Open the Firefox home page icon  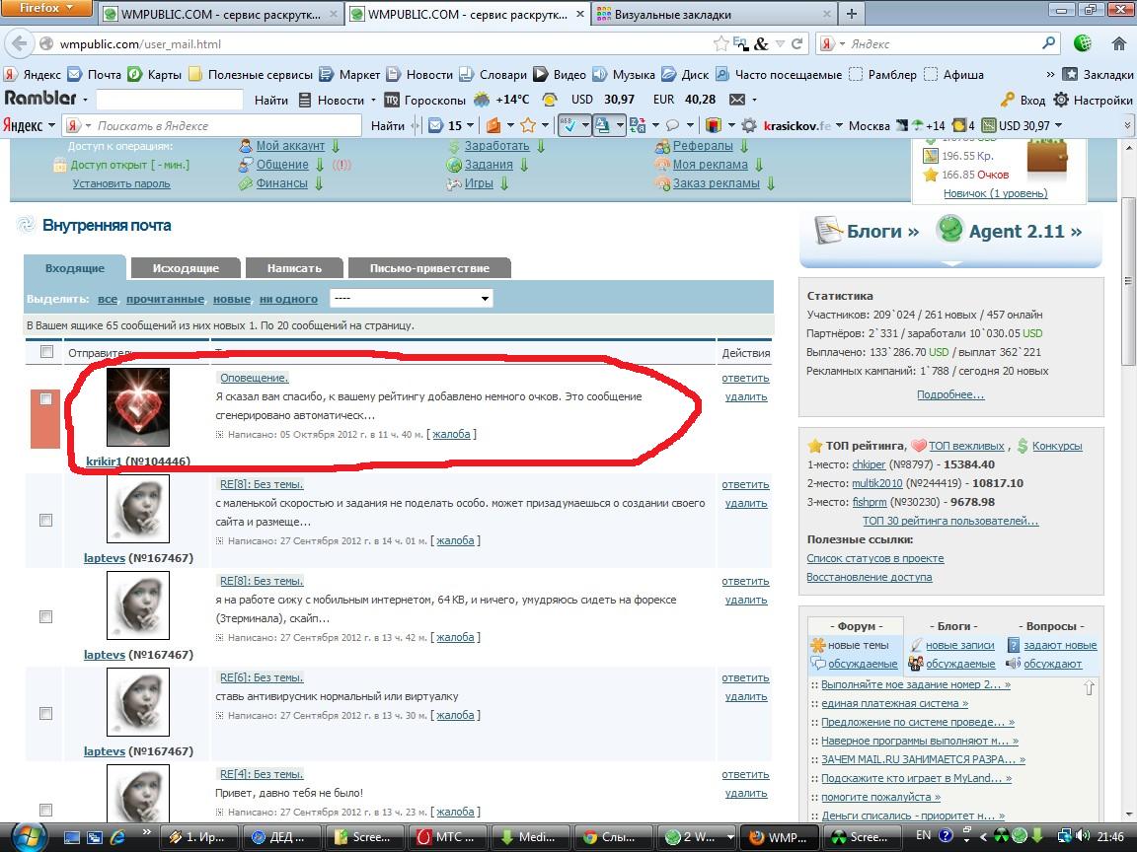pyautogui.click(x=1119, y=43)
